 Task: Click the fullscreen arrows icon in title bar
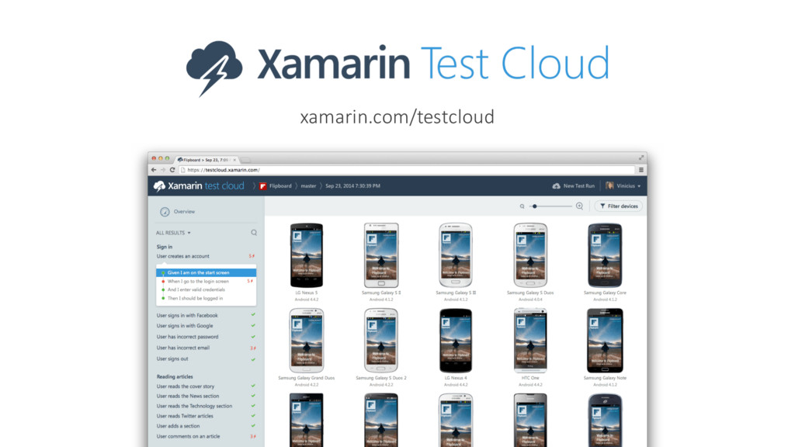(x=641, y=158)
